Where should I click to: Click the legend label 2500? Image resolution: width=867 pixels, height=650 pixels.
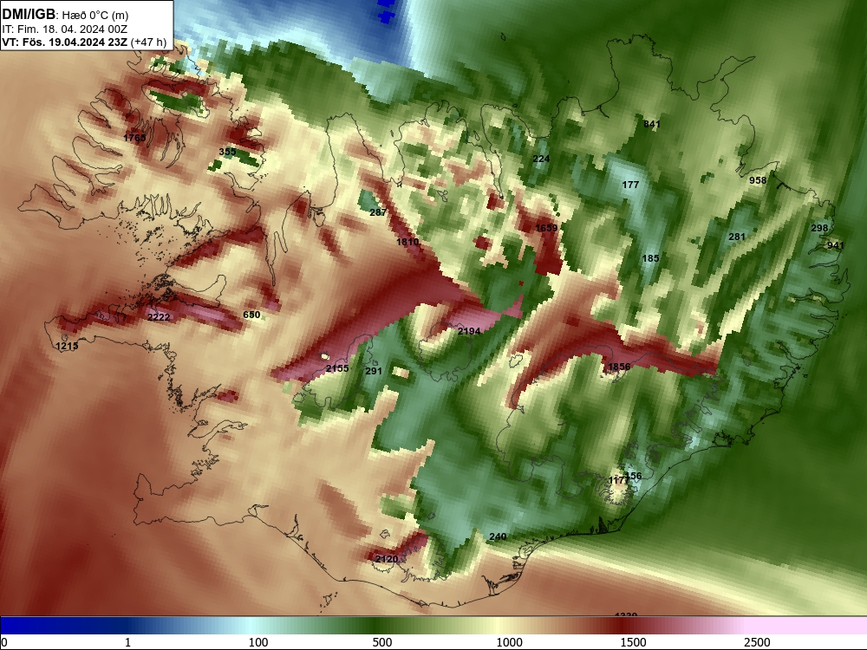(757, 642)
